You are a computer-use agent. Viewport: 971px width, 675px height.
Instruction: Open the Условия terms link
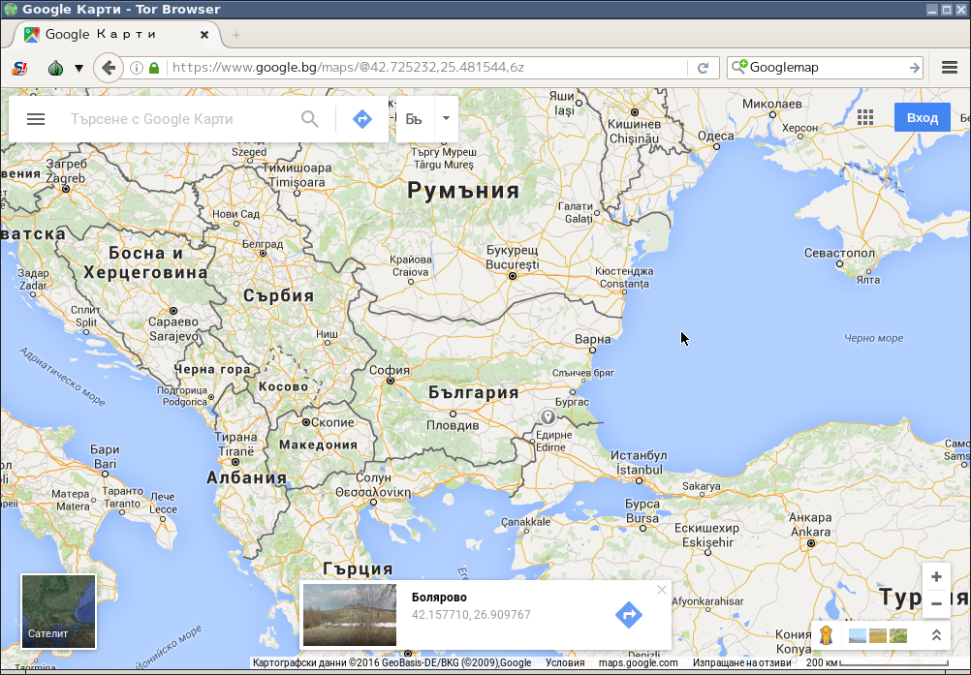click(x=565, y=662)
